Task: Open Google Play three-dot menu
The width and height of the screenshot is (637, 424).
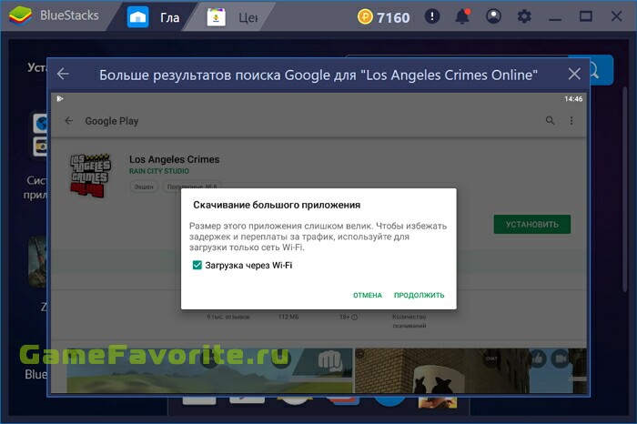Action: click(x=571, y=121)
